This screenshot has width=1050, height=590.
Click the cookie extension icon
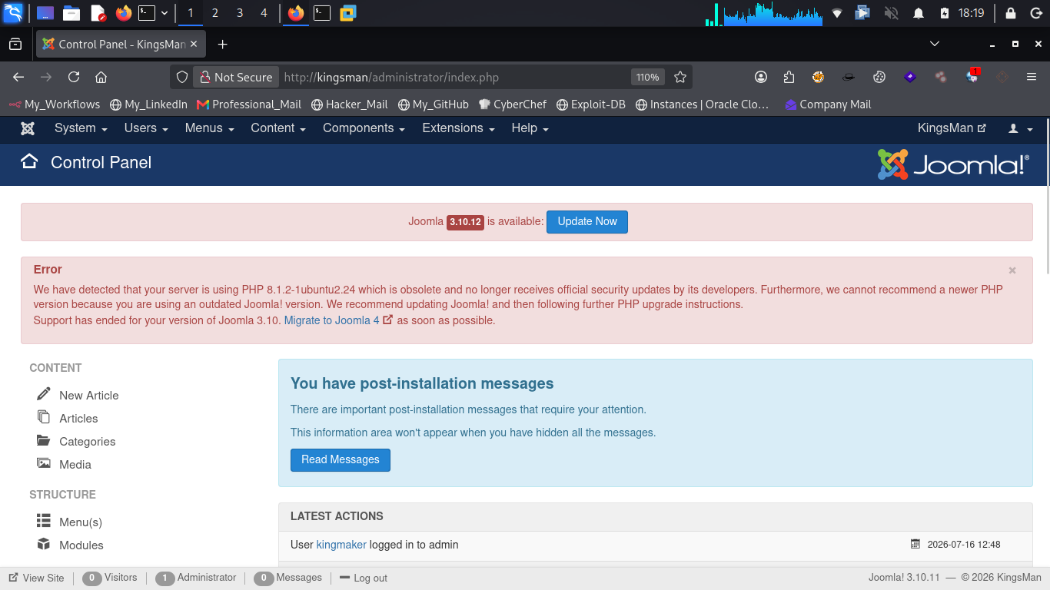879,77
